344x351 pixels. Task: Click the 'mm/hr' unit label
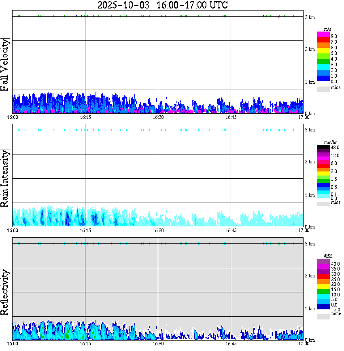330,143
